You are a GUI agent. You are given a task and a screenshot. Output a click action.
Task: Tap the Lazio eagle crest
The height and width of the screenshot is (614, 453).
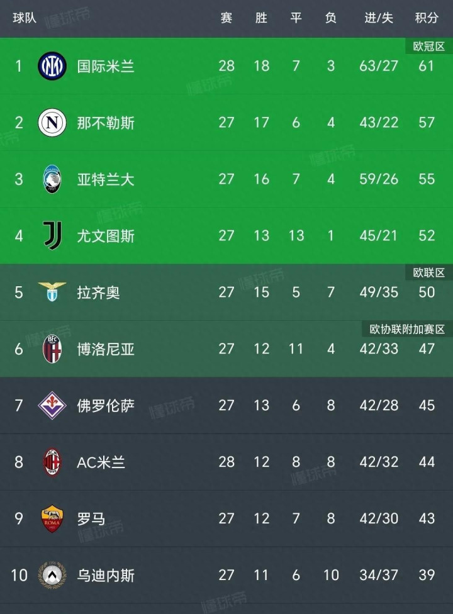coord(52,292)
